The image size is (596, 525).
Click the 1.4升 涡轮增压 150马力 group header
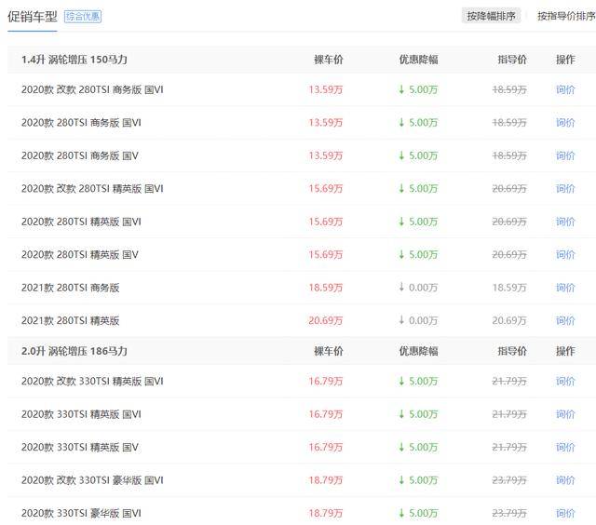[74, 60]
